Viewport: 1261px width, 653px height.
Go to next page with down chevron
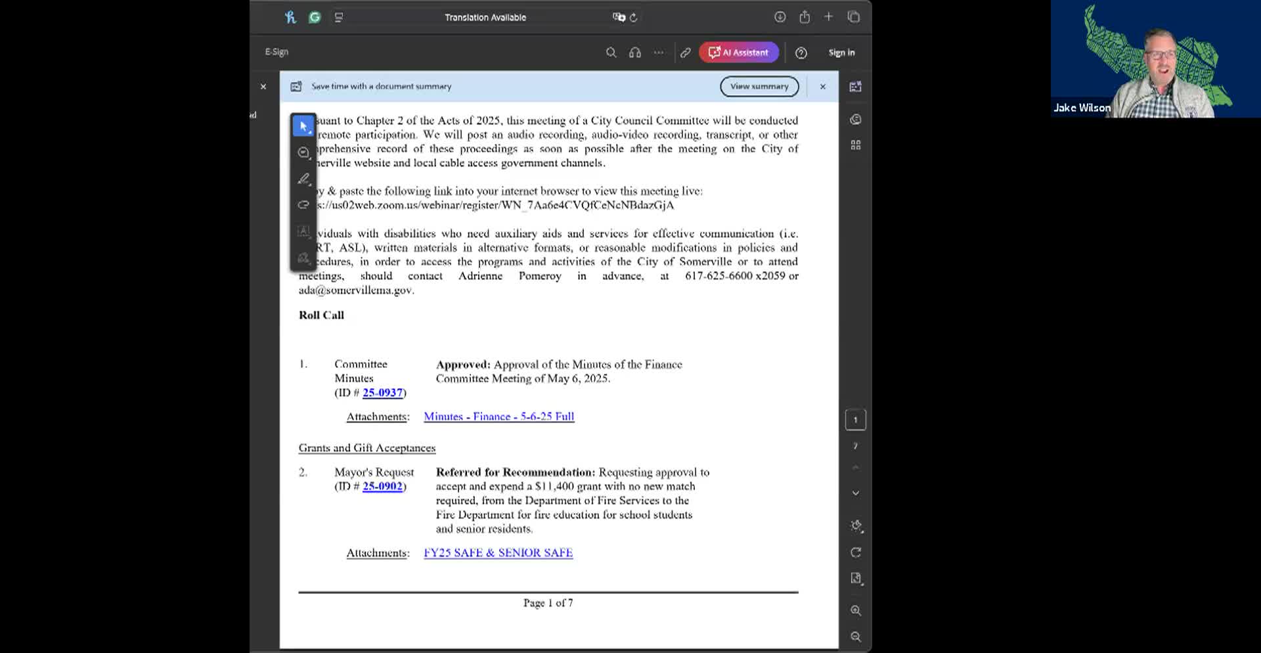pyautogui.click(x=855, y=493)
